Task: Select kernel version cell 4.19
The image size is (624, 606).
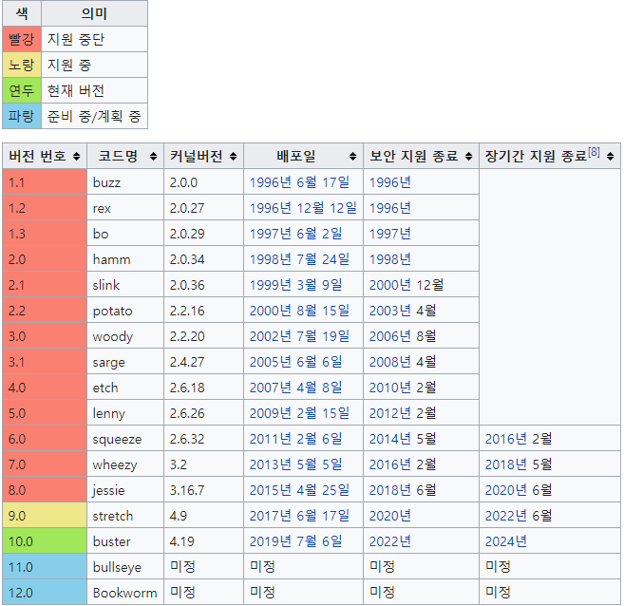Action: (x=204, y=541)
